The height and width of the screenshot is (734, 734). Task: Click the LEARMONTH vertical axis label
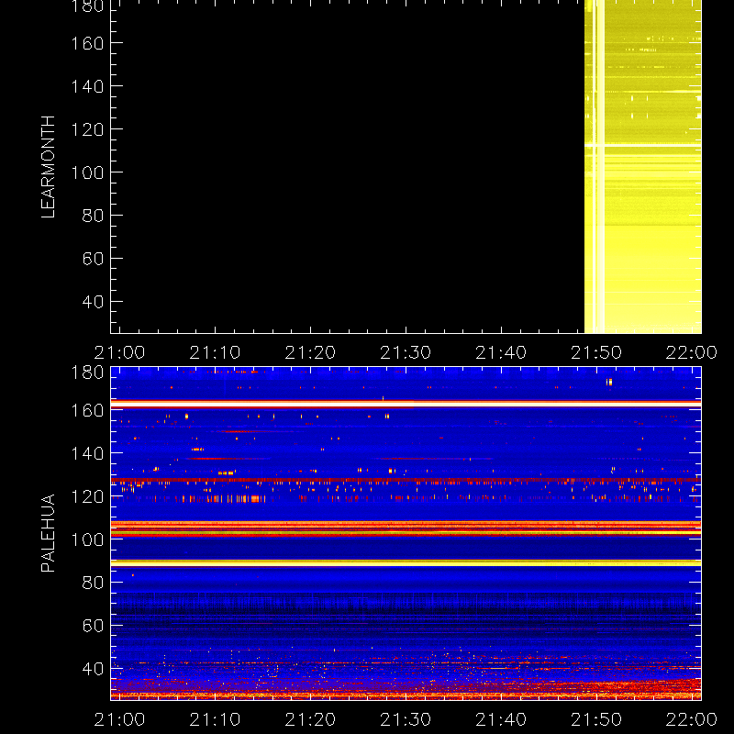[x=48, y=167]
